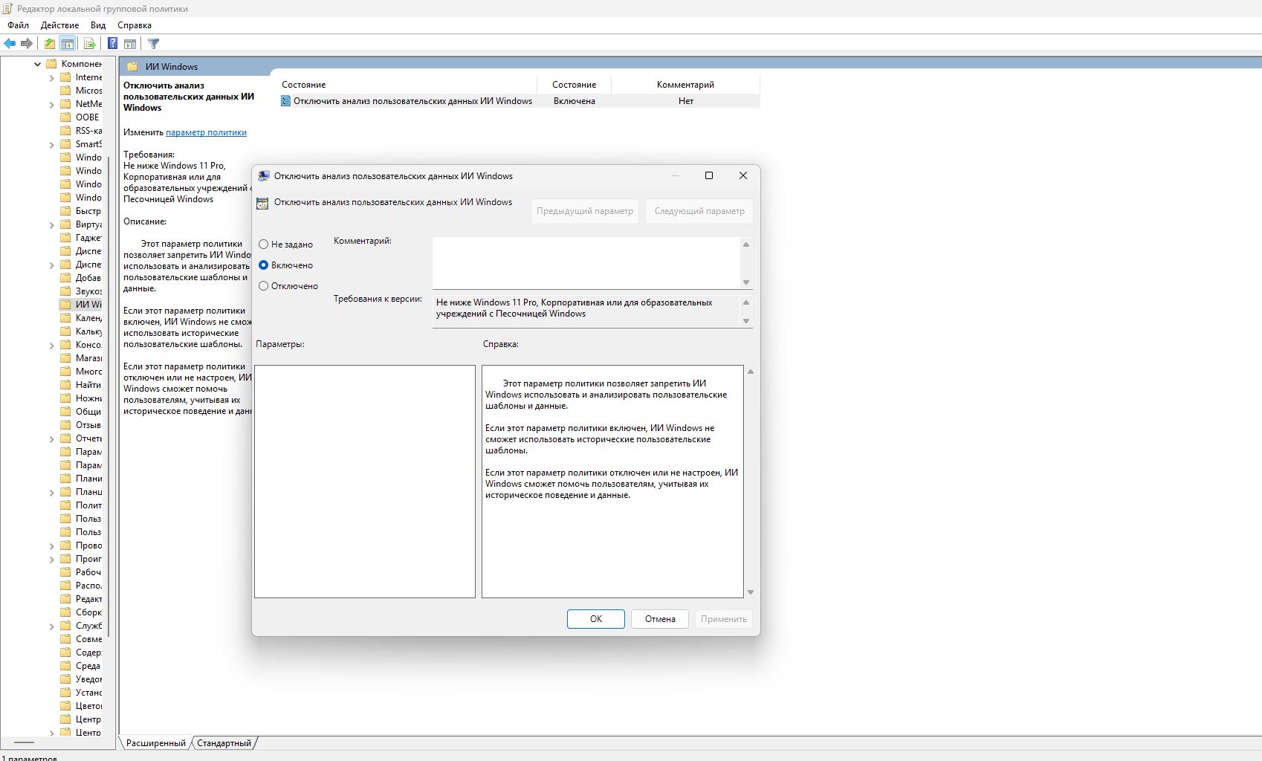Select the Отключить анализ пользовательских данных list row

click(x=520, y=101)
